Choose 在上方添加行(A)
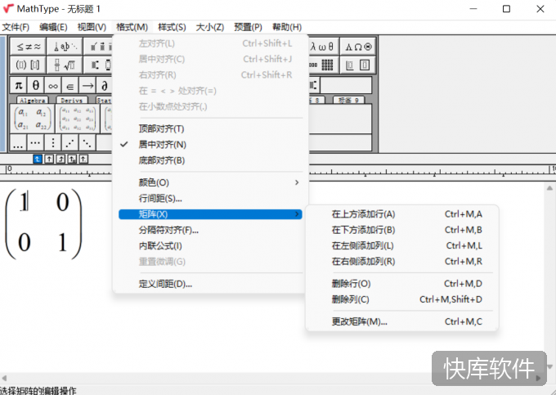This screenshot has height=395, width=556. 402,214
